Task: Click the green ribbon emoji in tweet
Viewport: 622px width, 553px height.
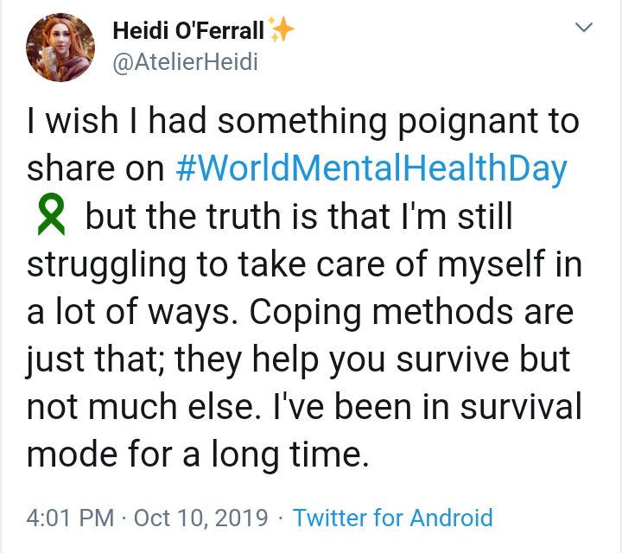Action: pos(53,219)
